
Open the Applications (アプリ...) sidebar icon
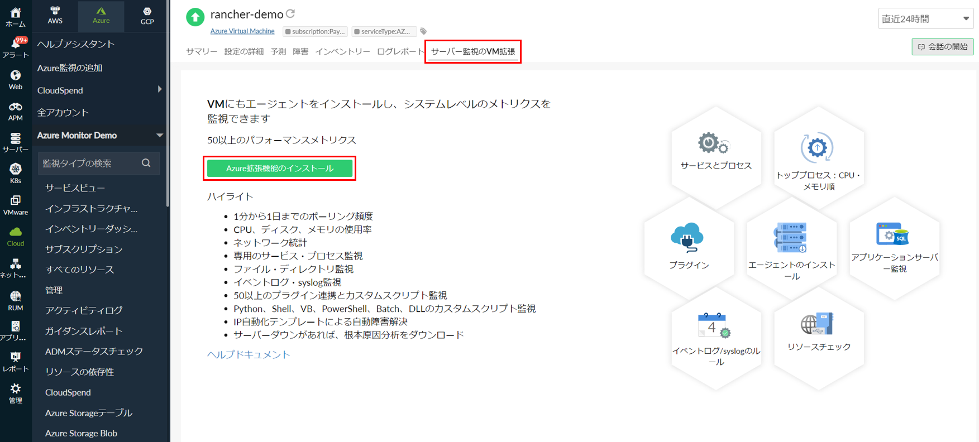[16, 331]
